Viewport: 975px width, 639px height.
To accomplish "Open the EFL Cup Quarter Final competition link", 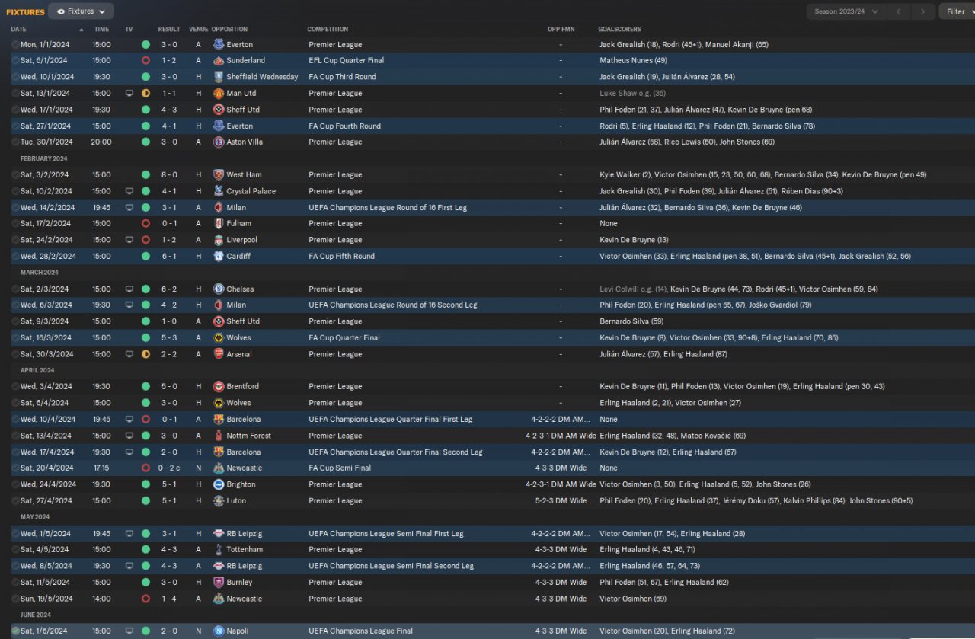I will point(347,60).
